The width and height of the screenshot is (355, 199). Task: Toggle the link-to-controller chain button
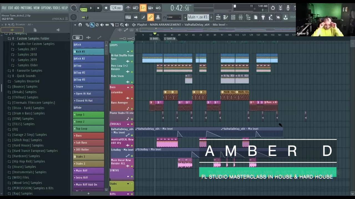(x=151, y=17)
